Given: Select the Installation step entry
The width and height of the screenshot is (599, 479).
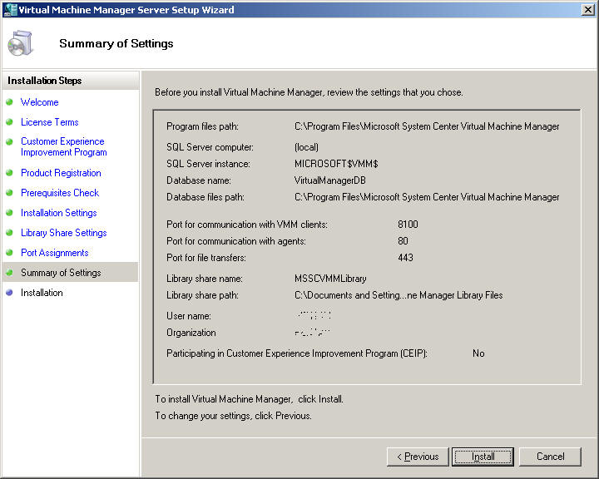Looking at the screenshot, I should (42, 293).
